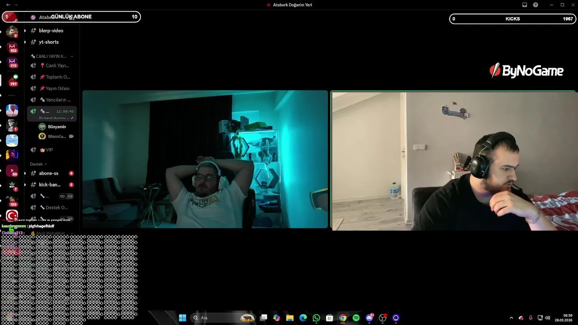Focus the right webcam tile with headset man
Viewport: 578px width, 325px height.
(x=453, y=161)
